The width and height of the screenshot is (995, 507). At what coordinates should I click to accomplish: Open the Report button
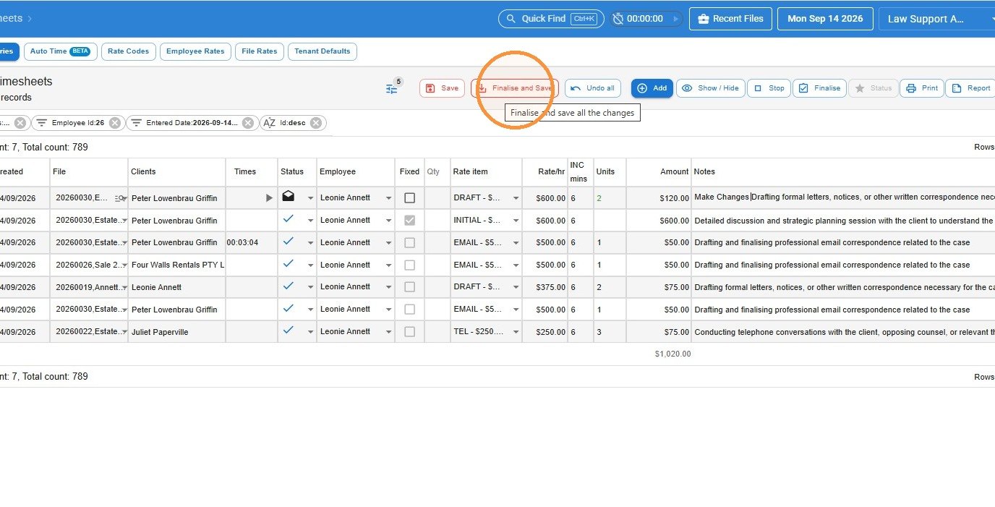click(970, 88)
